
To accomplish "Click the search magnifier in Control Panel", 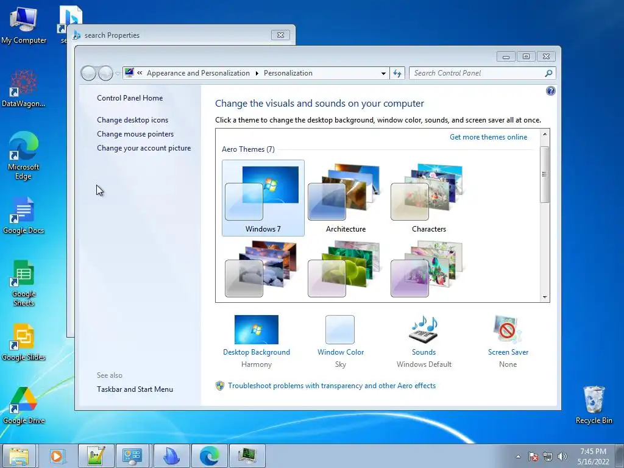I will 548,73.
